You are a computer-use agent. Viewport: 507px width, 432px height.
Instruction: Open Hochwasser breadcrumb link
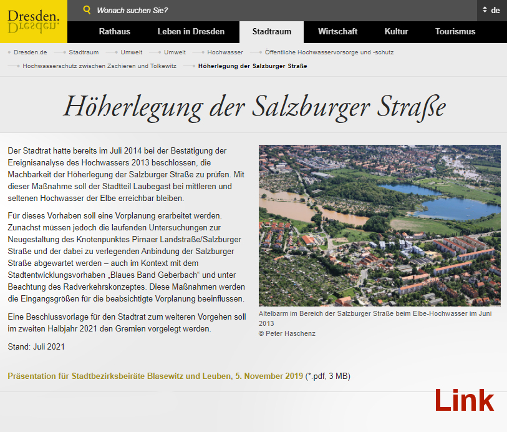coord(225,52)
